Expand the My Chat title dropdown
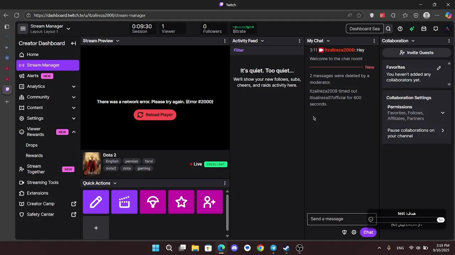 [328, 41]
